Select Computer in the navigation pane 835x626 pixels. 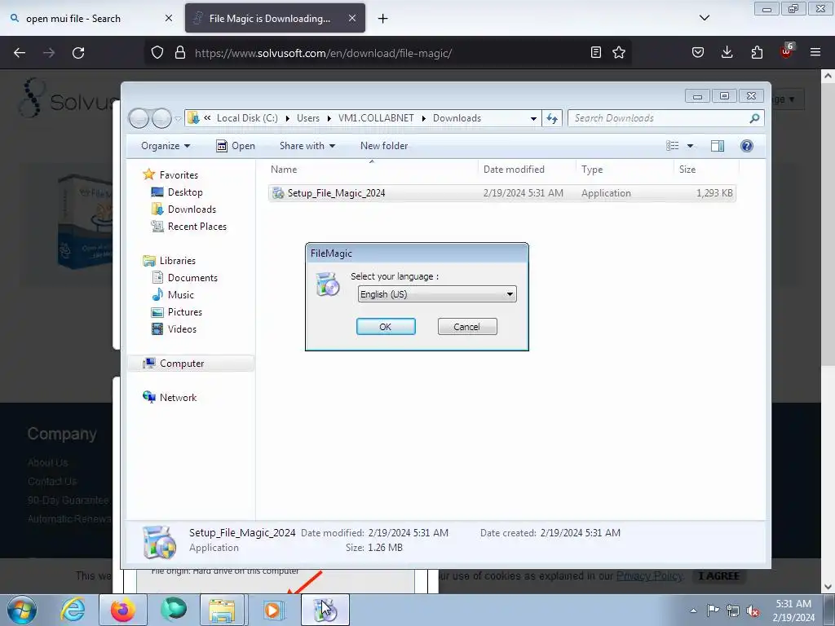coord(182,363)
